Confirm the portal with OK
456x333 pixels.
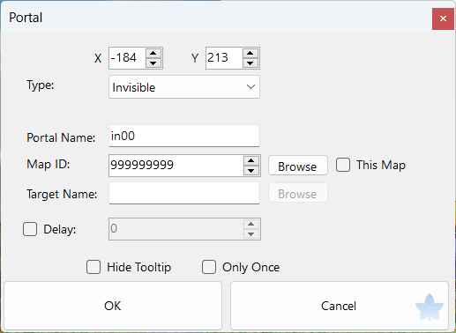113,306
